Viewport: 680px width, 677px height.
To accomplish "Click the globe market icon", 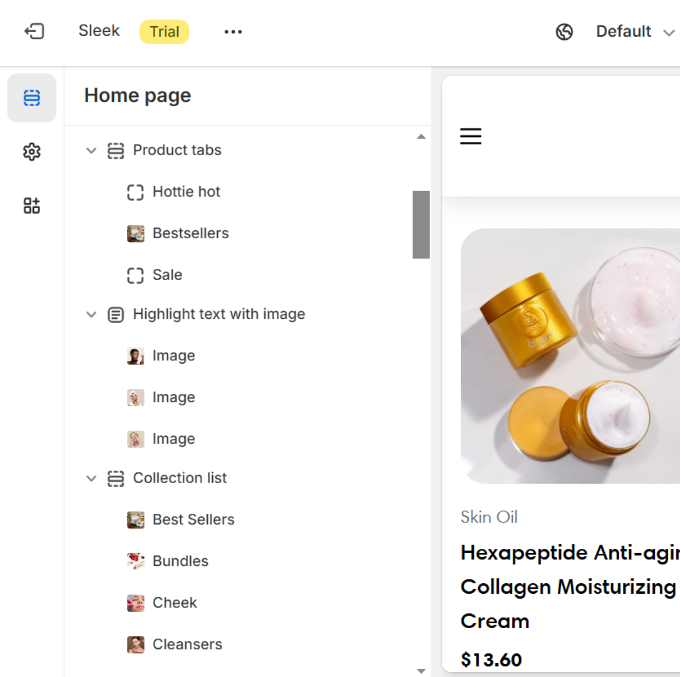I will [x=564, y=32].
